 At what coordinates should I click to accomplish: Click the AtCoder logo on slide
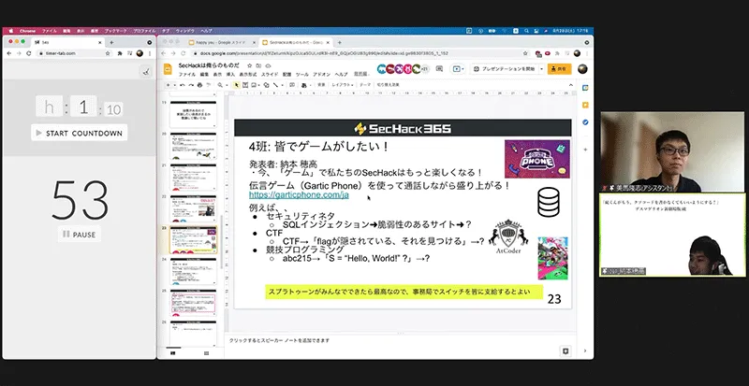(x=507, y=237)
